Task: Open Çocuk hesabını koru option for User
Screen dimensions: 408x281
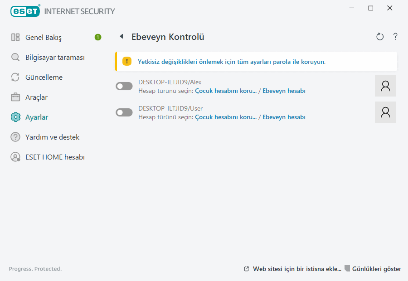Action: point(226,117)
